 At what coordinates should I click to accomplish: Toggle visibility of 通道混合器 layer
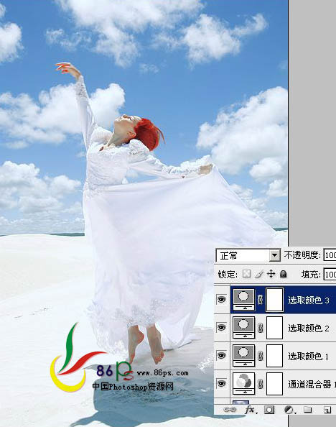click(x=221, y=383)
